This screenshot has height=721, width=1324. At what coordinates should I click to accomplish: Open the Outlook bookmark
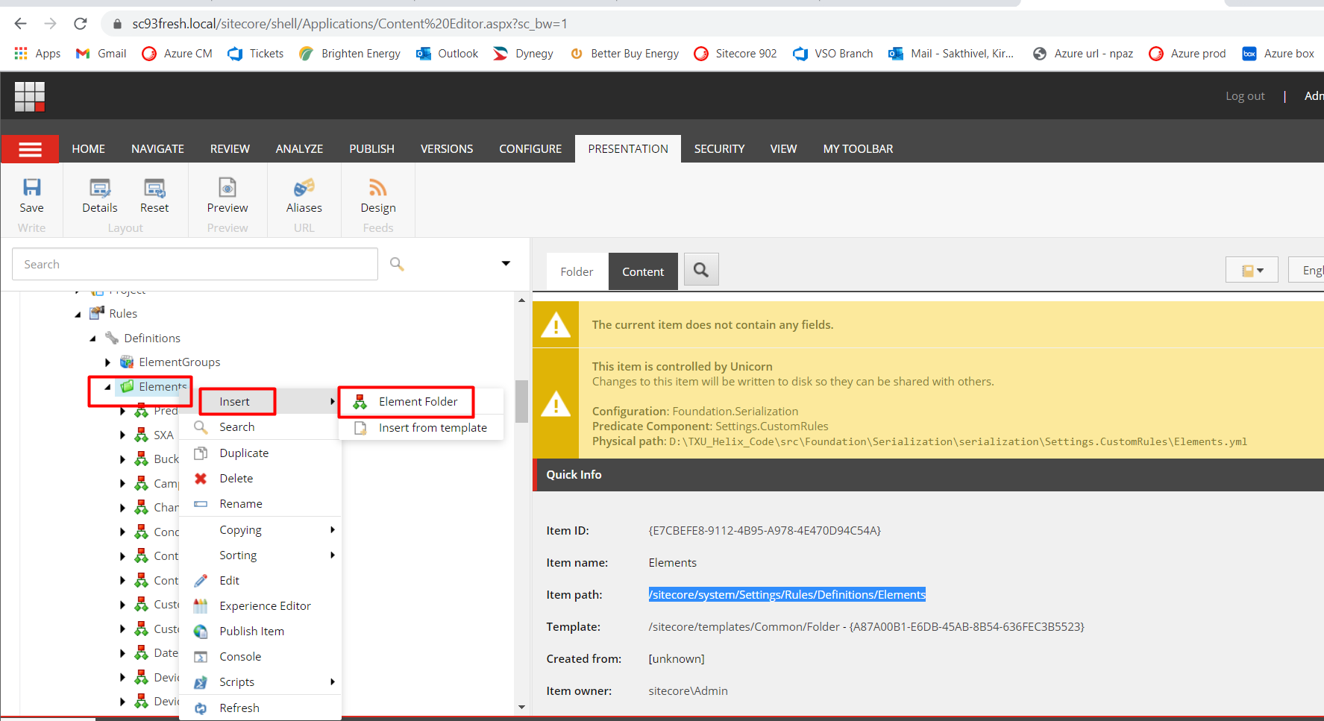448,54
